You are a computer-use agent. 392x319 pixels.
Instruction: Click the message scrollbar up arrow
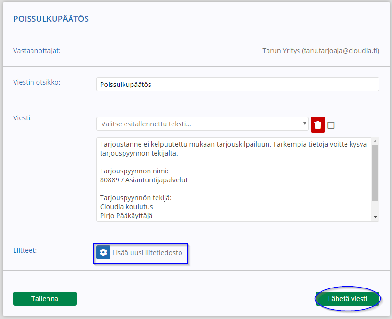(375, 141)
